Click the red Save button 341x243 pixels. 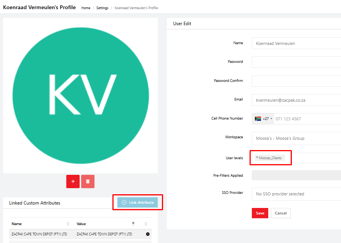pos(260,213)
